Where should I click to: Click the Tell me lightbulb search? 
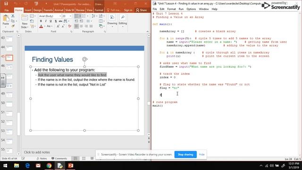(x=114, y=10)
